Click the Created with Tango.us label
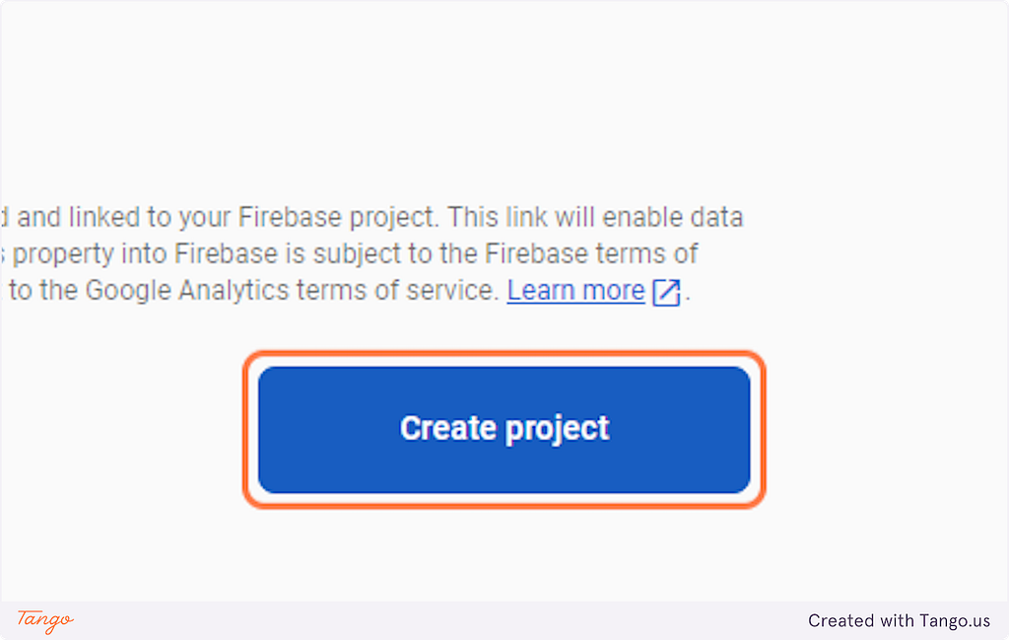The image size is (1009, 640). point(899,620)
